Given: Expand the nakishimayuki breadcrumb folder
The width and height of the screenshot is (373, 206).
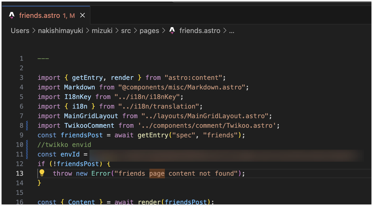Looking at the screenshot, I should (x=60, y=31).
